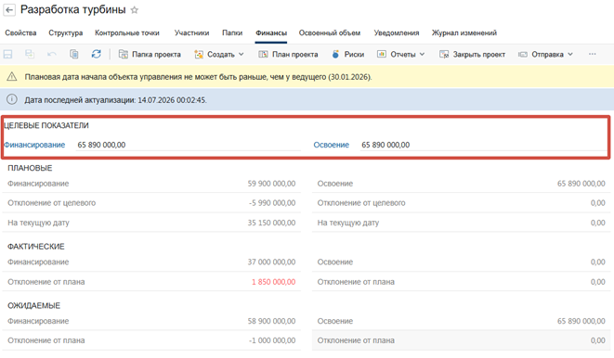
Task: Click deviation value -5 990 000,00
Action: point(272,203)
